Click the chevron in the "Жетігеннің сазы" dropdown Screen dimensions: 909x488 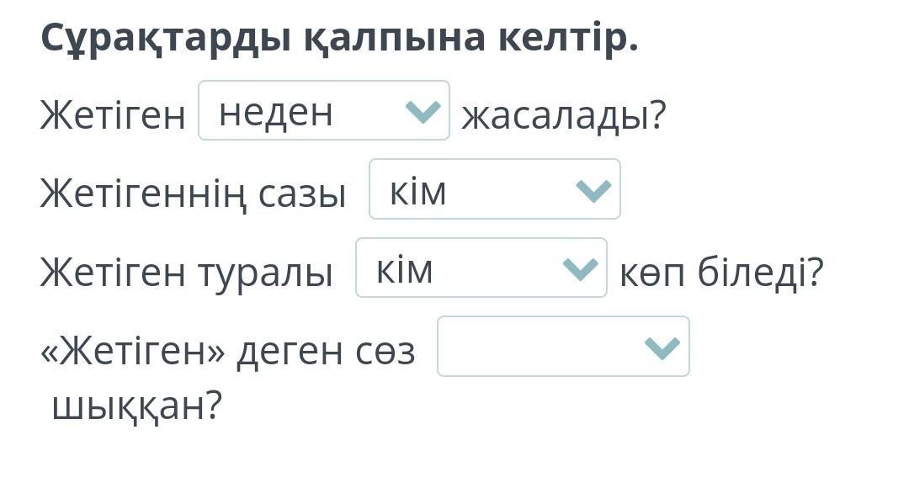(593, 190)
